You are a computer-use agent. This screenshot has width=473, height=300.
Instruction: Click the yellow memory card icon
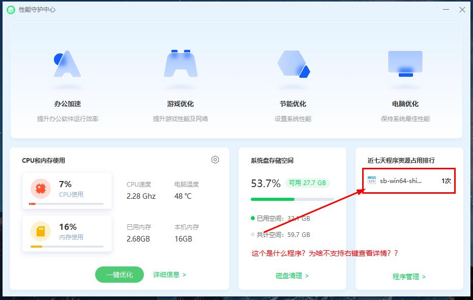click(x=41, y=231)
